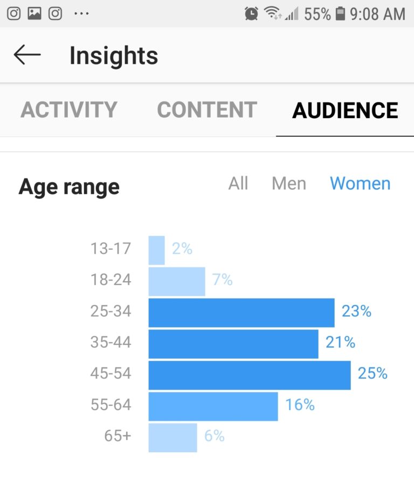Show age range for All
This screenshot has height=483, width=414.
(x=238, y=183)
